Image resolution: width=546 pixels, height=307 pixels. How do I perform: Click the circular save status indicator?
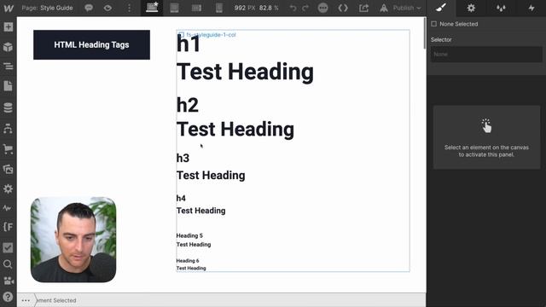(x=322, y=8)
